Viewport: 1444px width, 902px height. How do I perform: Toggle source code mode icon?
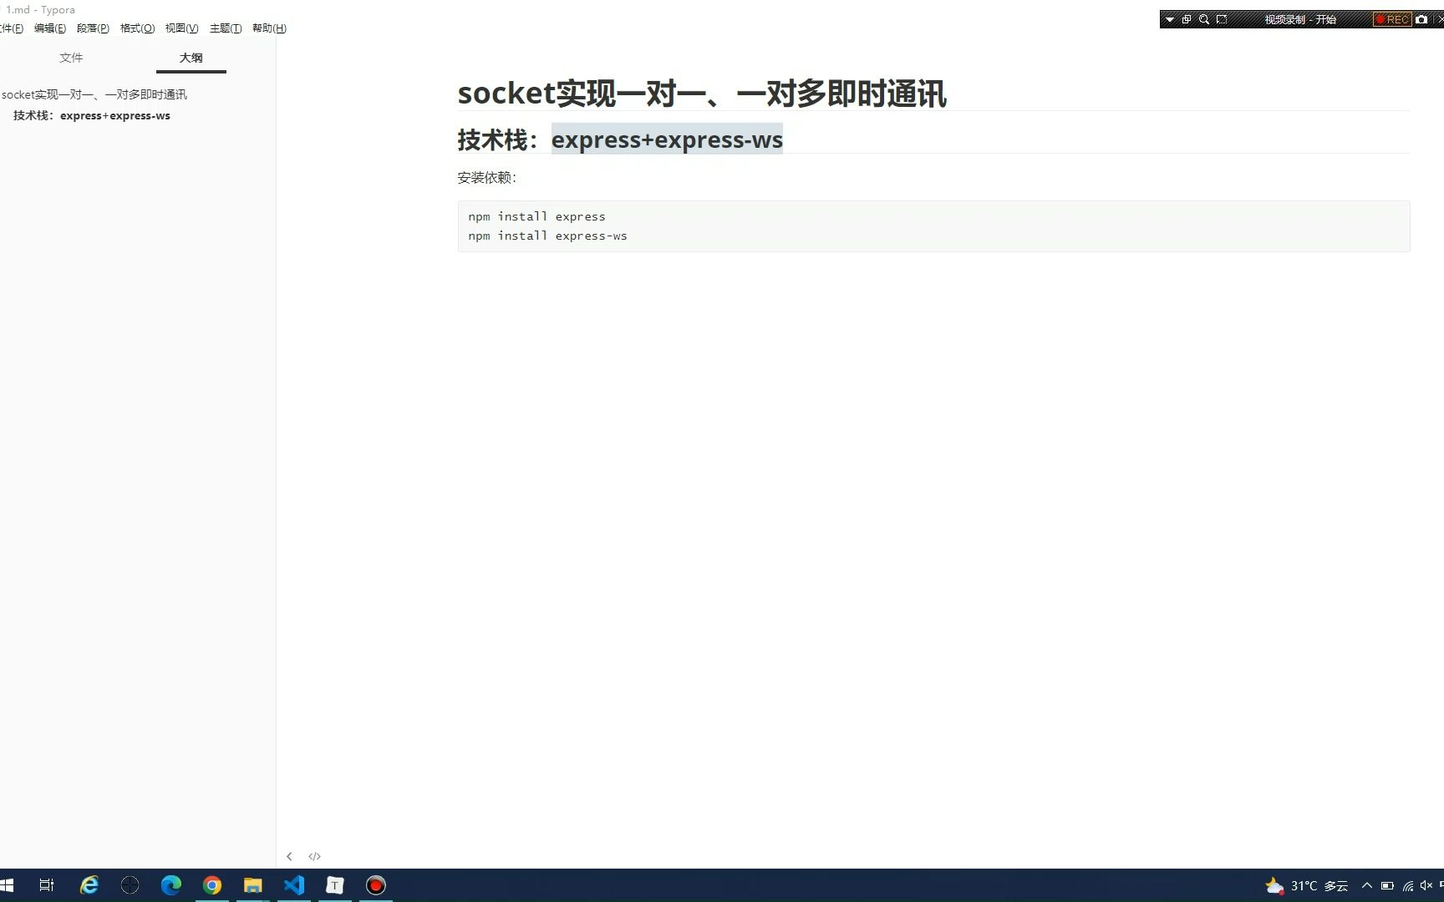click(x=314, y=856)
